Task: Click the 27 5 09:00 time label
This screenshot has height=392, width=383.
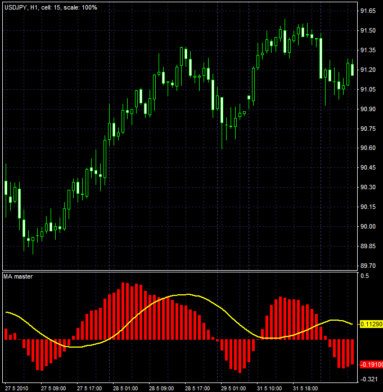Action: pyautogui.click(x=53, y=389)
